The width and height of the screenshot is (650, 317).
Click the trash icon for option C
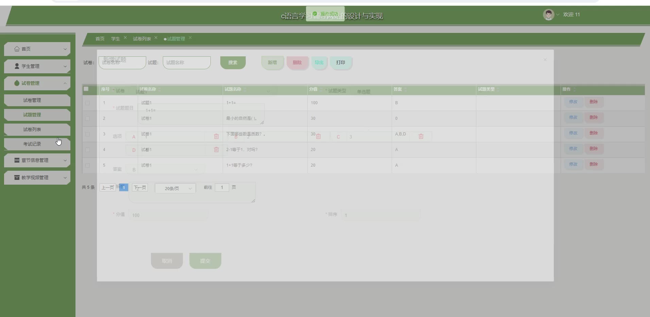coord(421,136)
